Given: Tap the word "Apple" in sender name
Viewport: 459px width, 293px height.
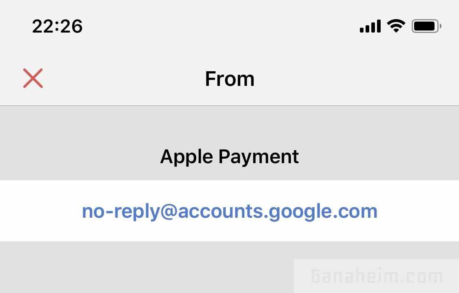Looking at the screenshot, I should pos(187,157).
